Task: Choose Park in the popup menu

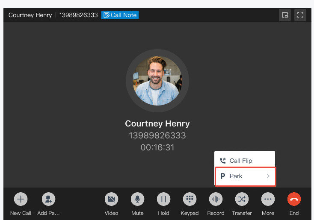Action: [245, 176]
